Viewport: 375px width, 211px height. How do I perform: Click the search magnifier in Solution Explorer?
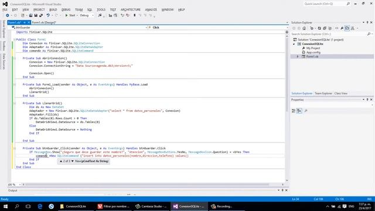click(x=369, y=34)
